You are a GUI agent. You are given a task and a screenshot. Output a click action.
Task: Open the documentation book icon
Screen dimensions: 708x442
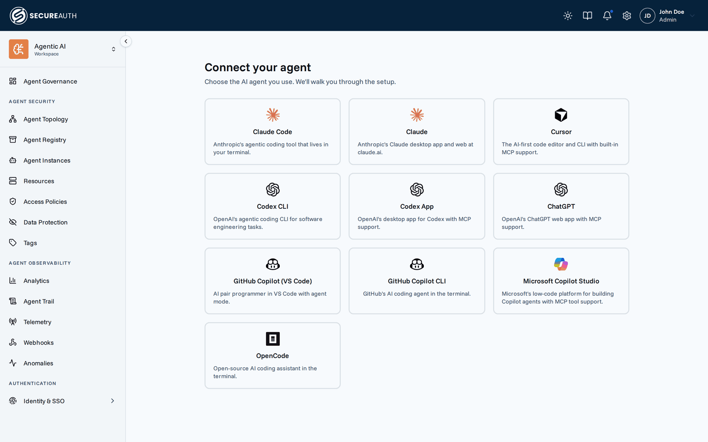(x=588, y=16)
